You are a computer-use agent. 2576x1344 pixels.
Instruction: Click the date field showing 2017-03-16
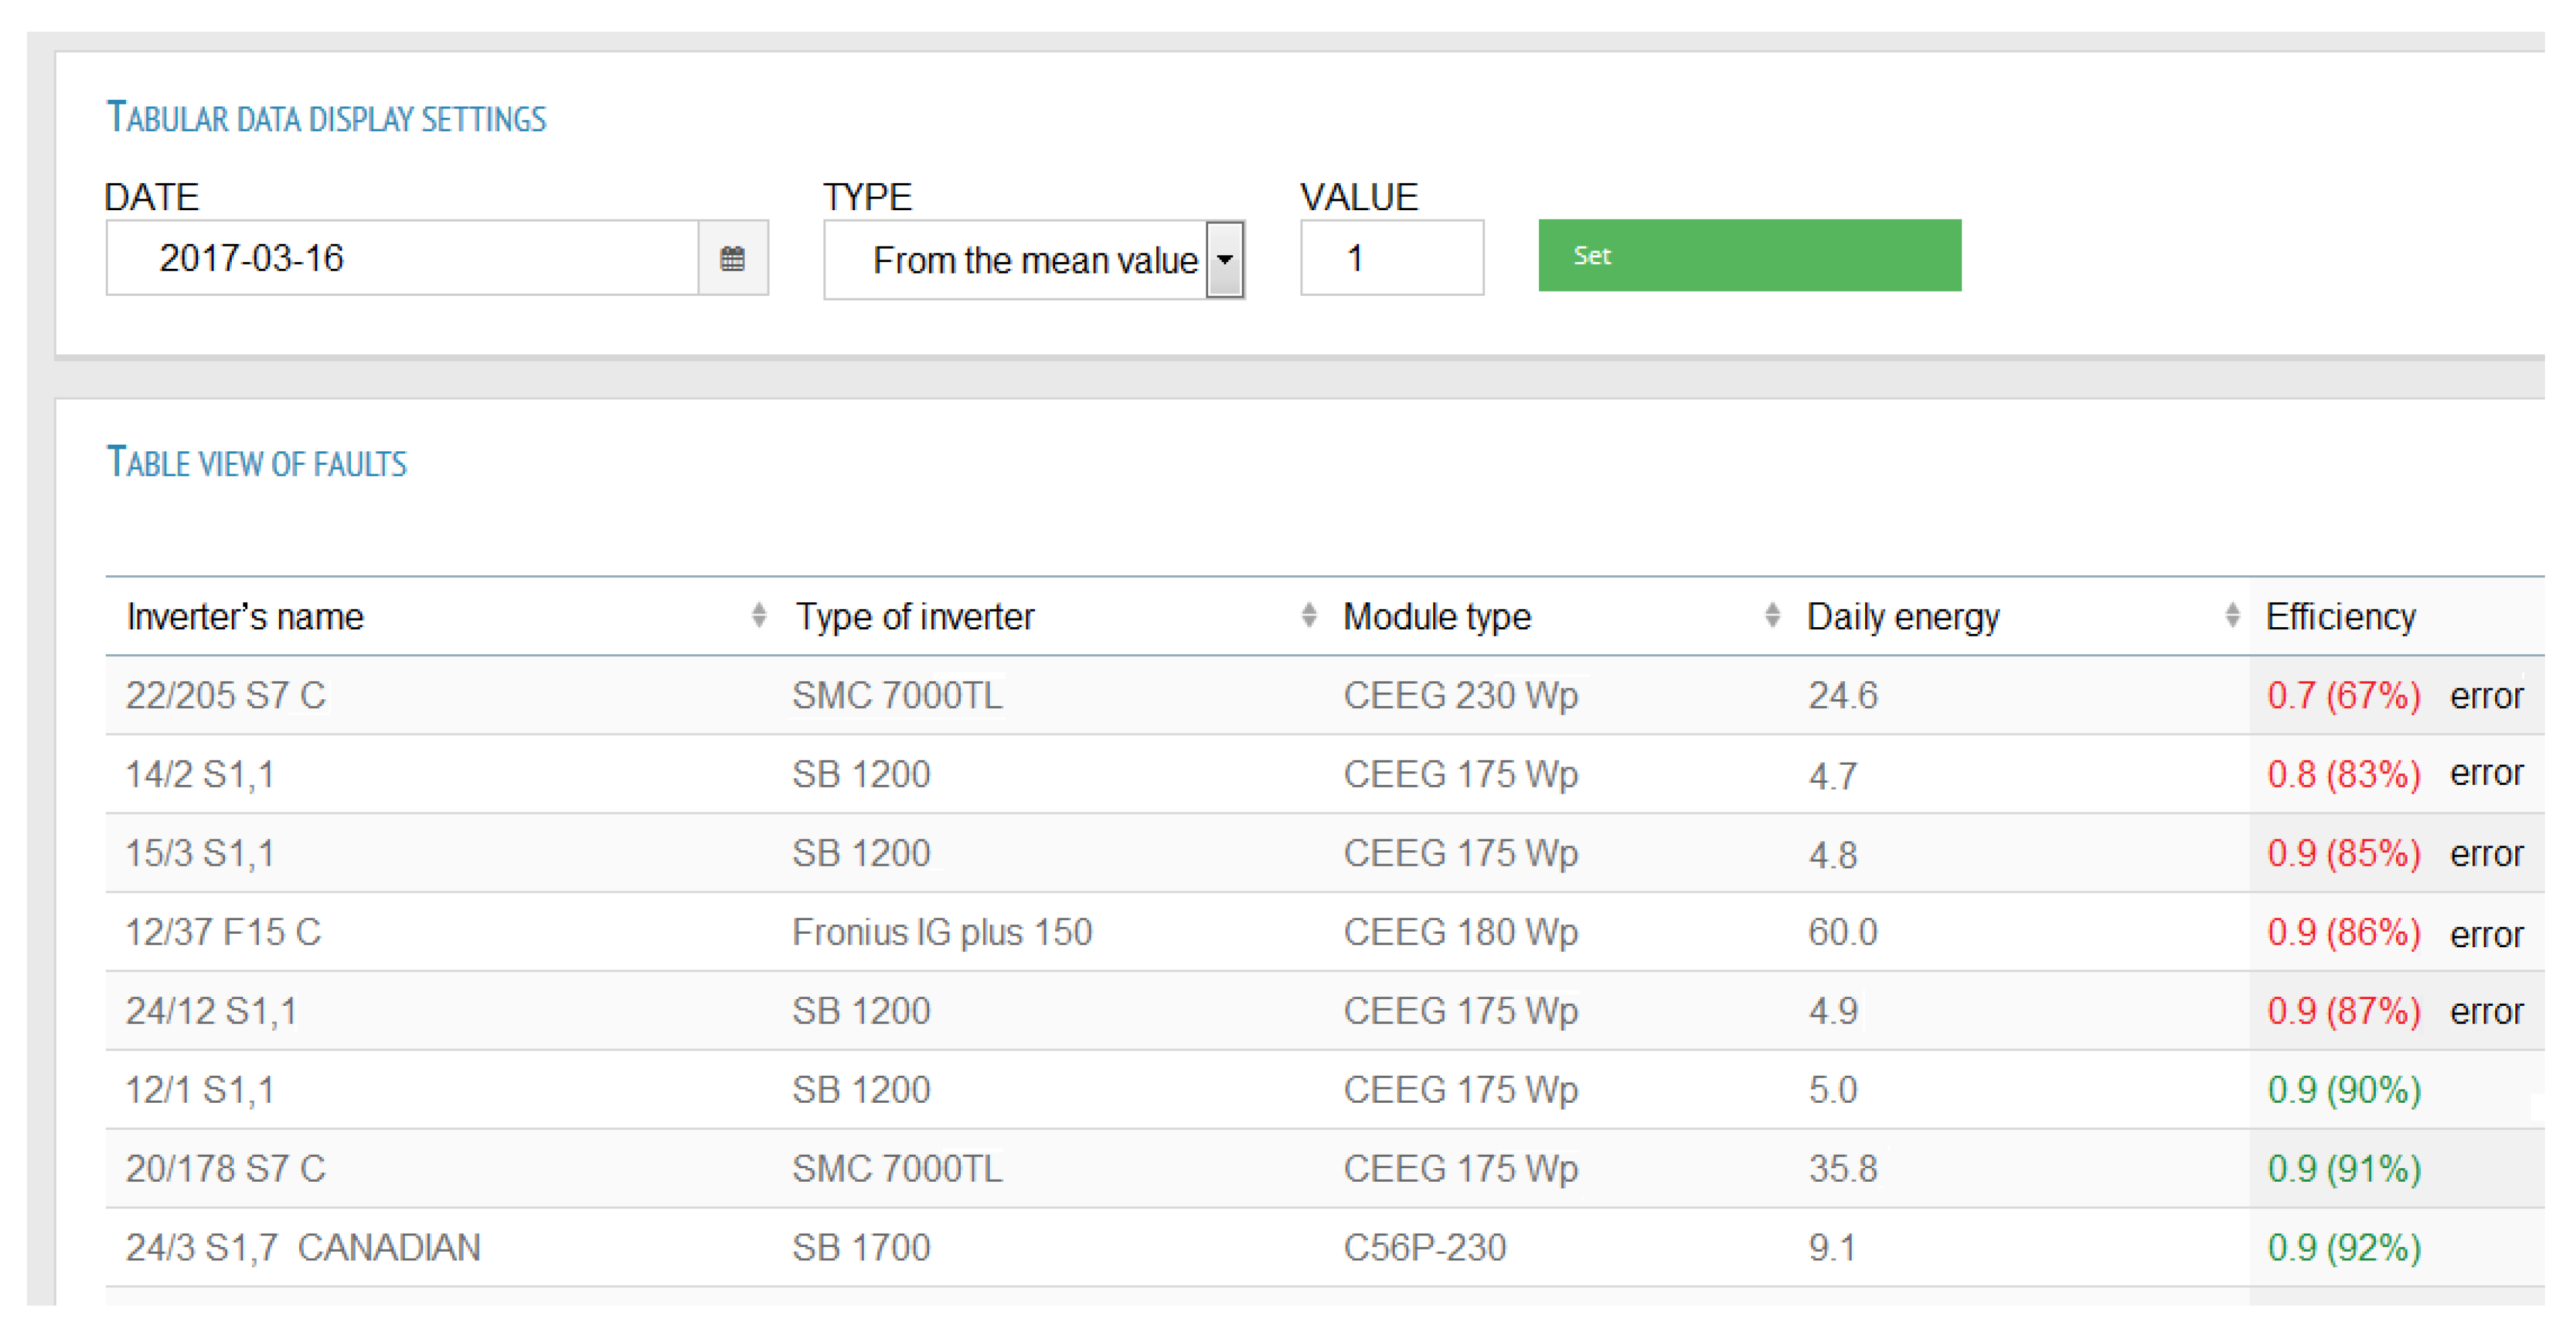pyautogui.click(x=400, y=259)
